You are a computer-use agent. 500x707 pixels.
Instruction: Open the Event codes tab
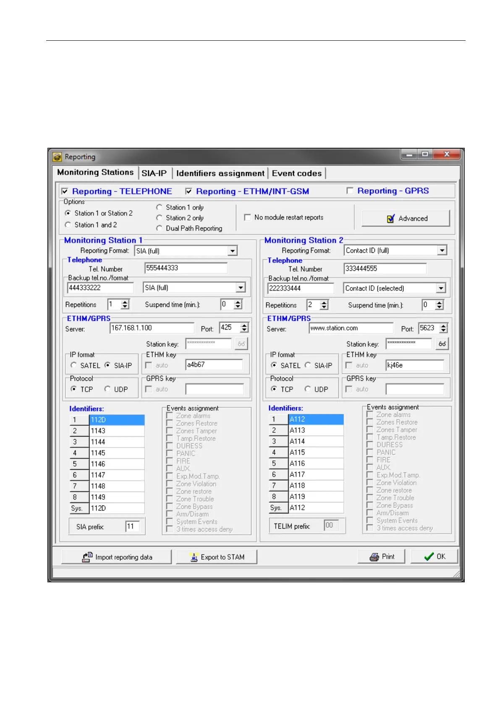(x=297, y=173)
